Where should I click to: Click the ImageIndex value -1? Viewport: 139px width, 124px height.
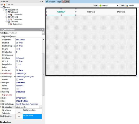point(20,64)
